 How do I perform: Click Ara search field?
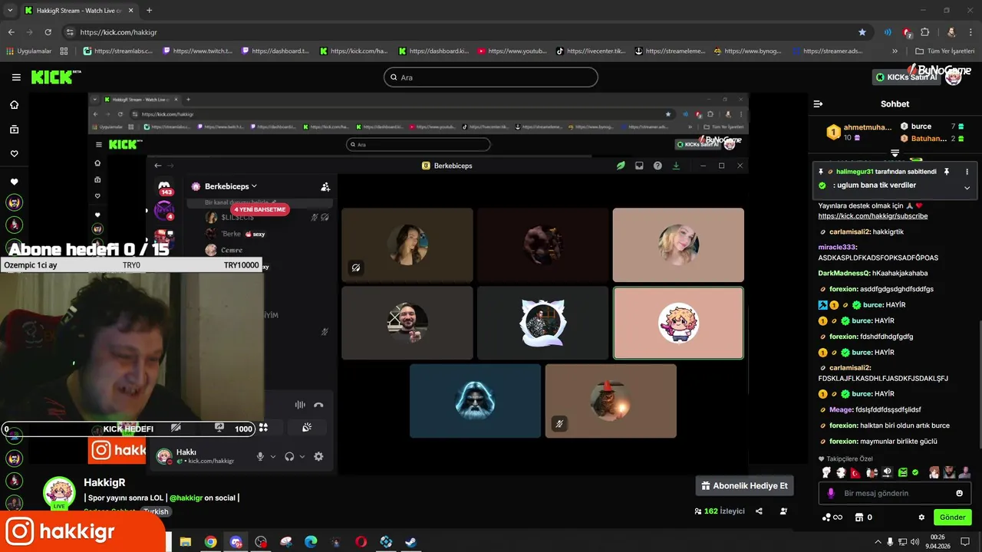click(490, 77)
